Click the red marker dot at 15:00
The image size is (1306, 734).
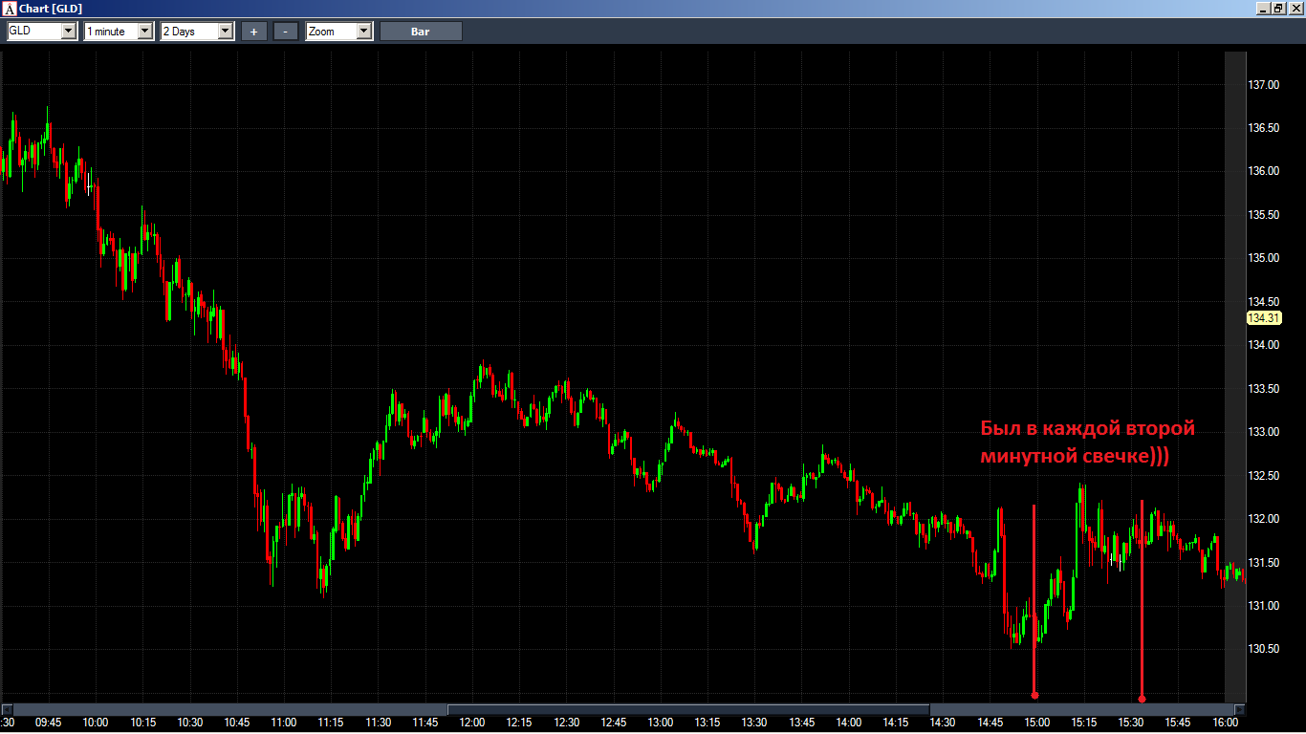click(x=1034, y=695)
